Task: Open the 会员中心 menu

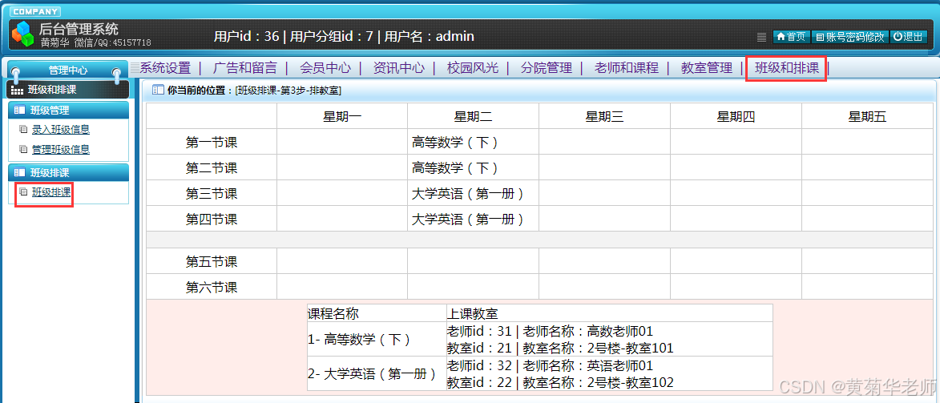Action: 325,68
